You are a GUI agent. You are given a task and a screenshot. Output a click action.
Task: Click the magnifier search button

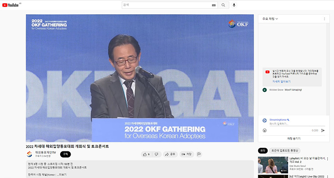point(223,5)
